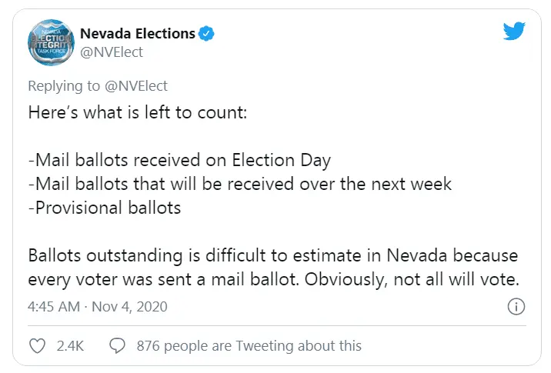
Task: Click the Nov 4, 2020 date
Action: 129,307
